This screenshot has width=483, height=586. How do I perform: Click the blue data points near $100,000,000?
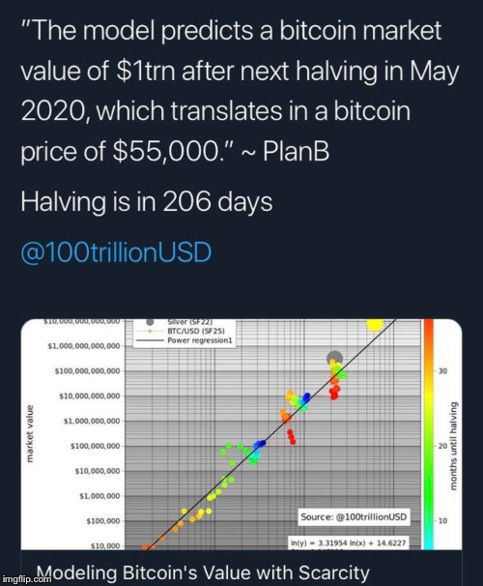point(260,444)
